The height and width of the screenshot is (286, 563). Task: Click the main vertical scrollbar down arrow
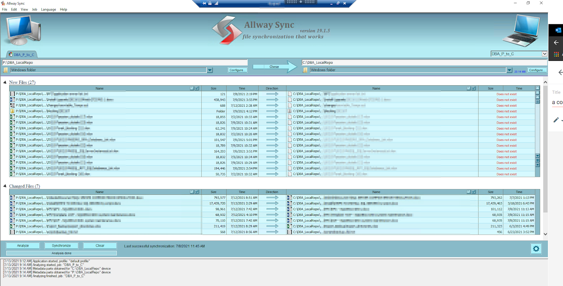545,234
